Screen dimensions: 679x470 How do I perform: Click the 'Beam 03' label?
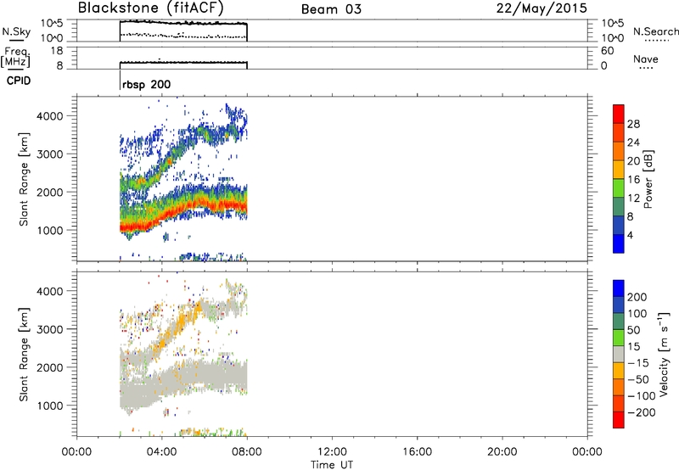pyautogui.click(x=331, y=9)
